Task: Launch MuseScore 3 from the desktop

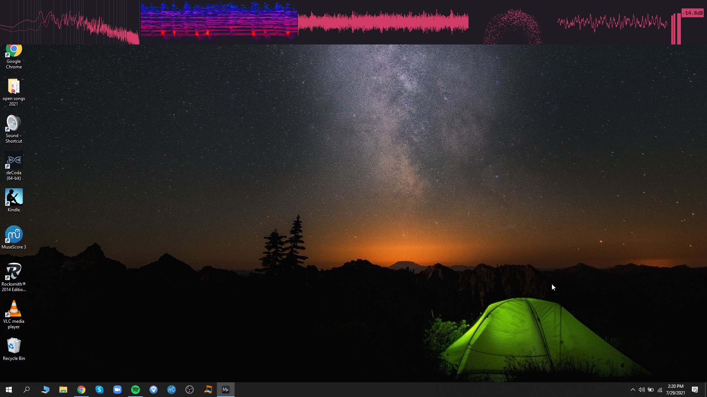Action: click(x=14, y=237)
